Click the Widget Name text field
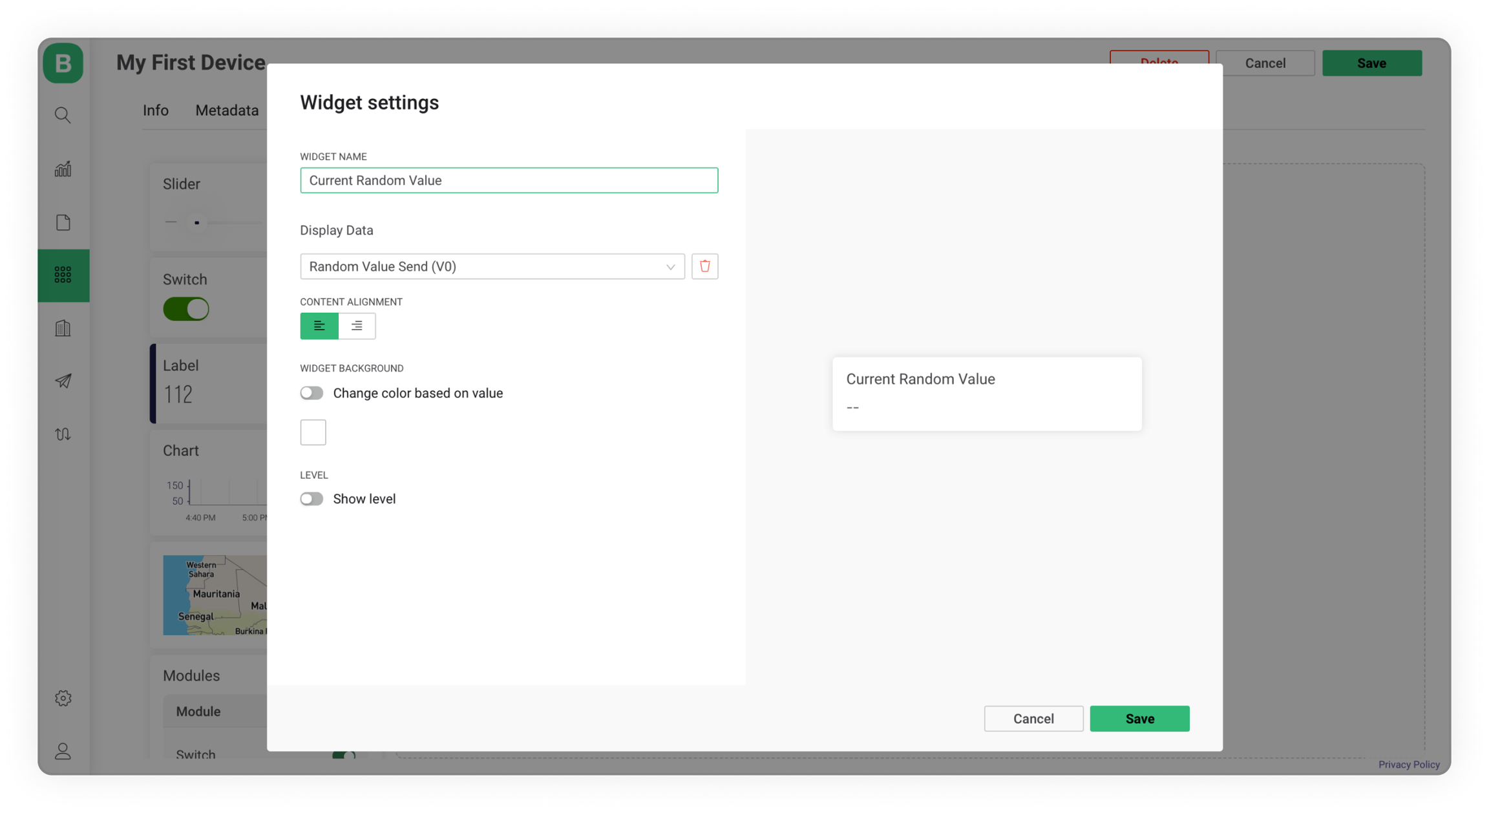Viewport: 1489px width, 813px height. (509, 180)
